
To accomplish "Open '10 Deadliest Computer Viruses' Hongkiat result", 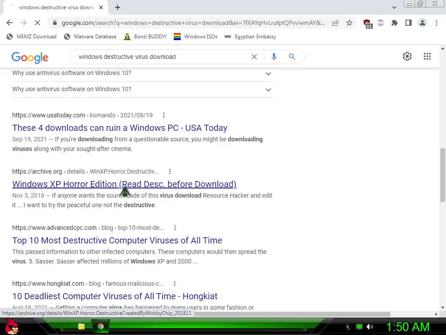I will pos(115,296).
